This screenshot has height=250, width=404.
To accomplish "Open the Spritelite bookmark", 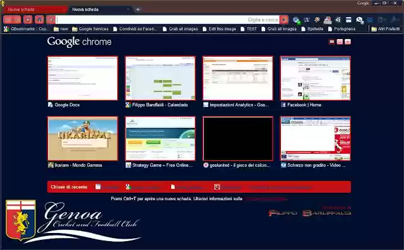I will [312, 29].
